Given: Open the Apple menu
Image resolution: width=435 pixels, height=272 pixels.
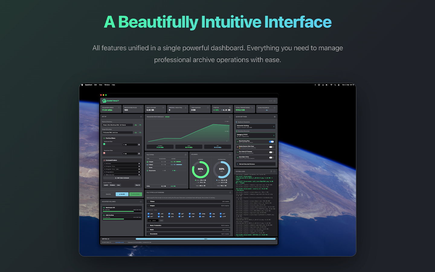Looking at the screenshot, I should (82, 85).
